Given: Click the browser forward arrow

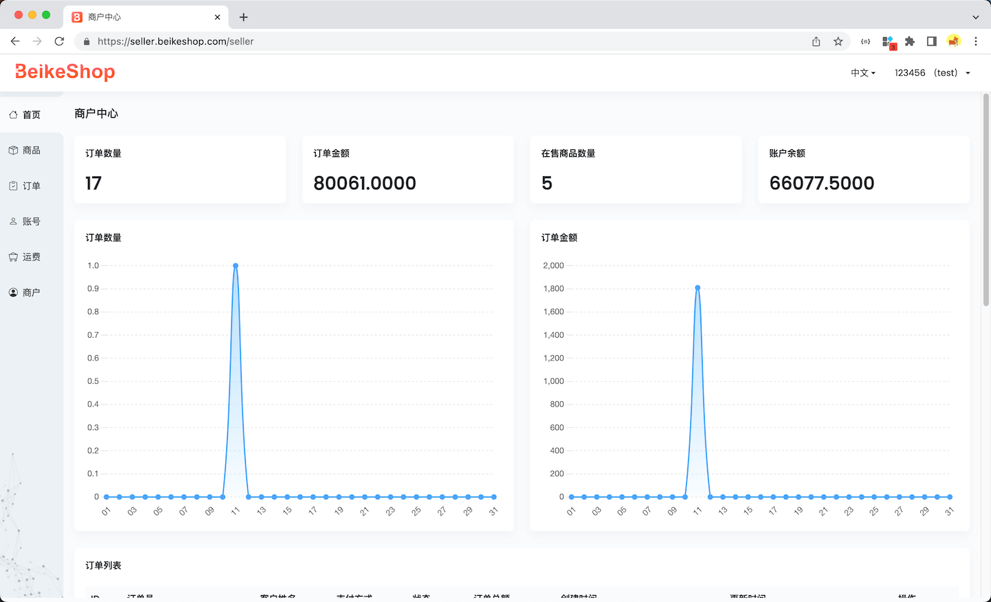Looking at the screenshot, I should pos(37,41).
